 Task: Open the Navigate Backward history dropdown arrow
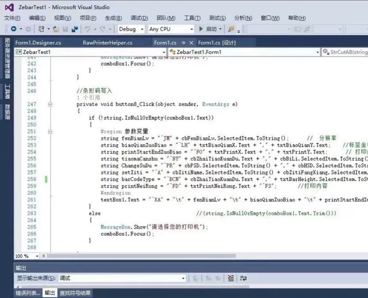(21, 29)
